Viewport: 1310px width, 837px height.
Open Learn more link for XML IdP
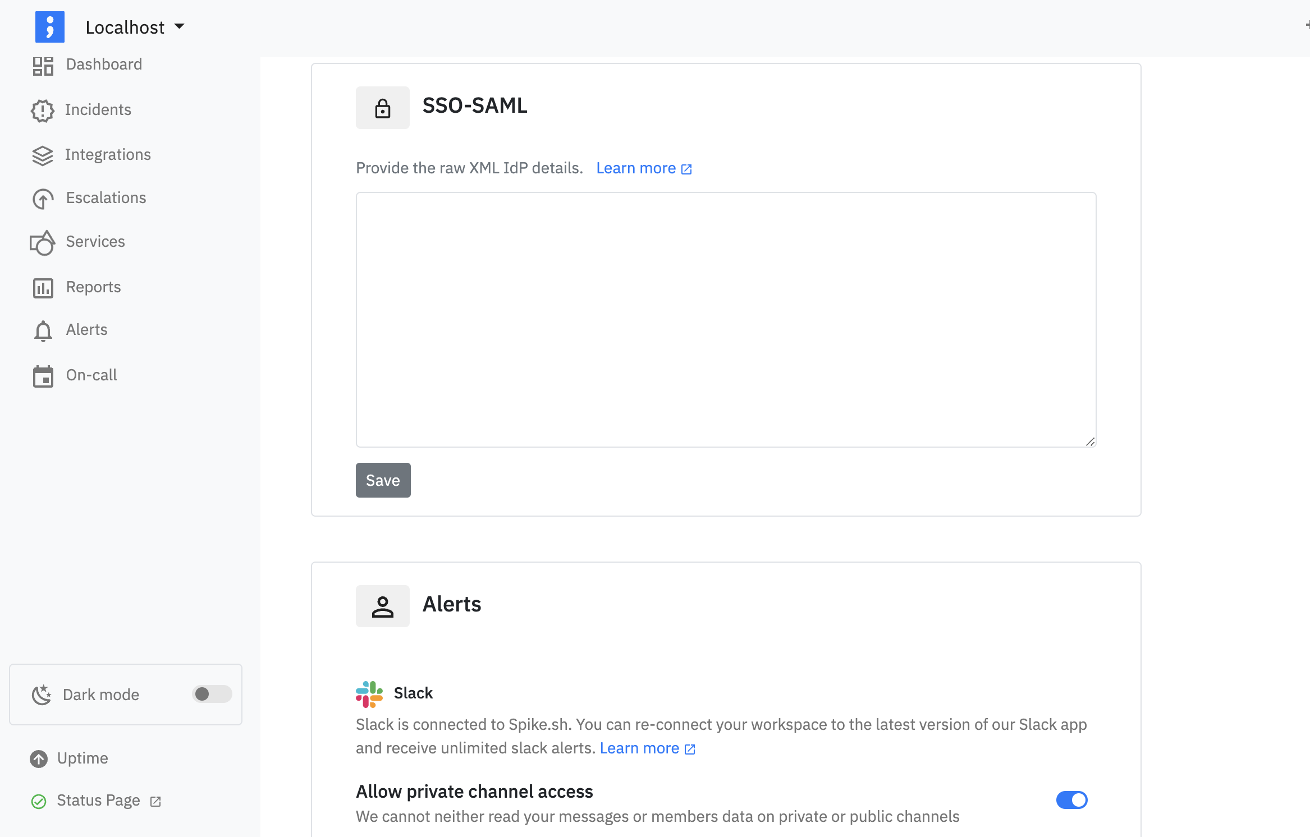coord(644,168)
